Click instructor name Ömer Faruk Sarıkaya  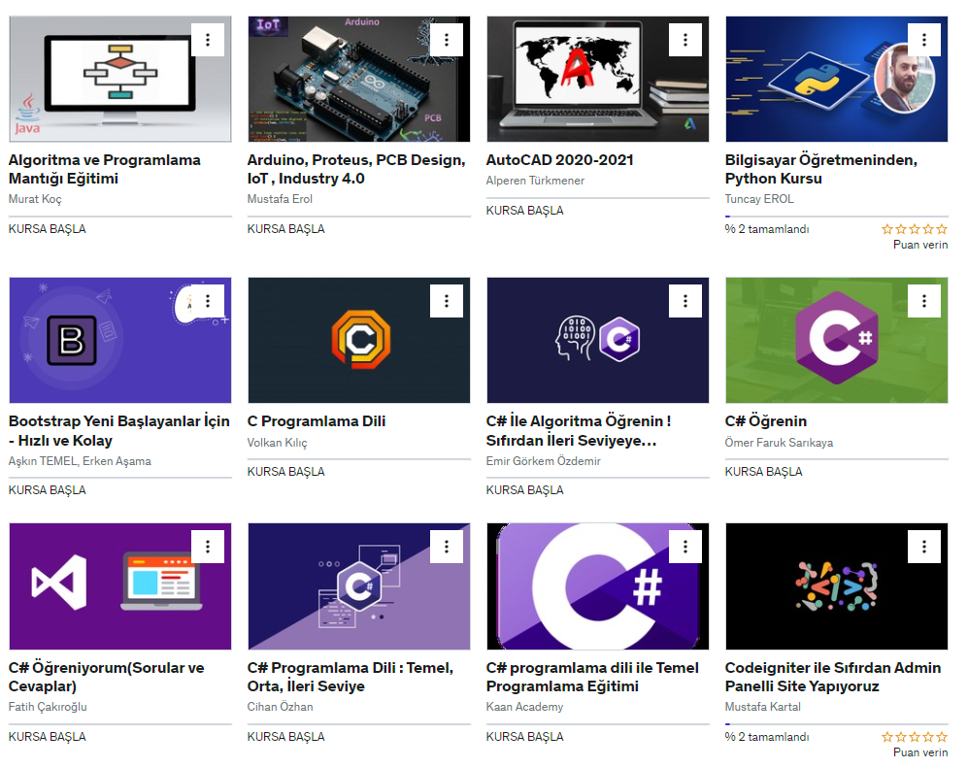click(x=779, y=443)
